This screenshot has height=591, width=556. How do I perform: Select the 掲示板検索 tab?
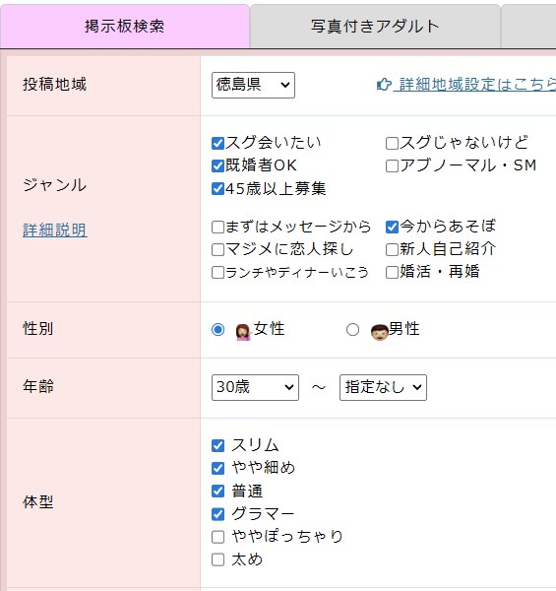point(125,26)
